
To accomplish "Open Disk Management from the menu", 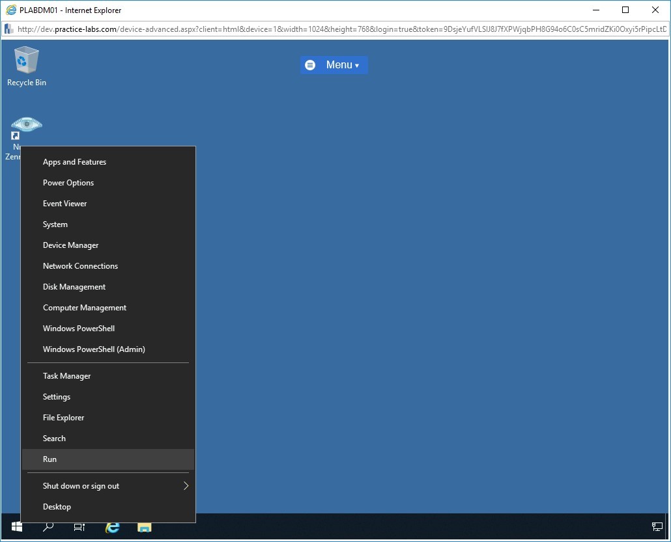I will (x=74, y=286).
